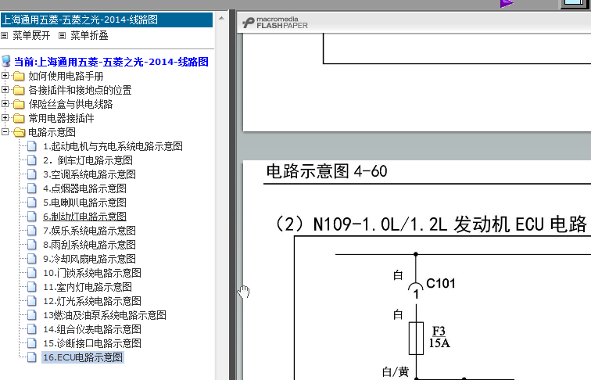Click page icon of 3.空调系统电路示意图
The image size is (591, 380).
click(x=32, y=174)
